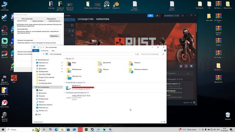The width and height of the screenshot is (235, 132).
Task: Click the taskbar Поиск search box
Action: click(23, 129)
